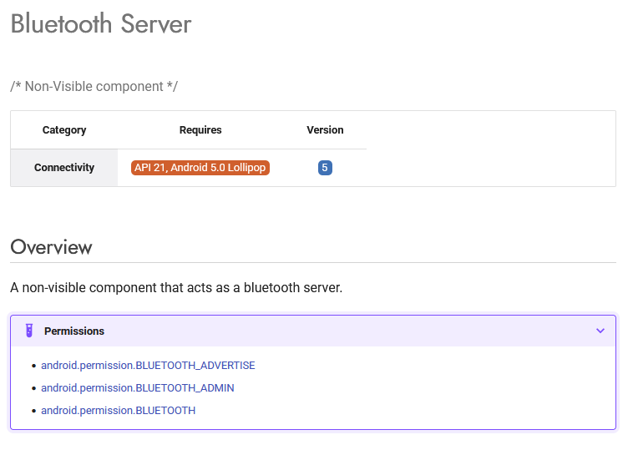The image size is (633, 450).
Task: Click the bullet before BLUETOOTH_ADMIN
Action: coord(33,389)
